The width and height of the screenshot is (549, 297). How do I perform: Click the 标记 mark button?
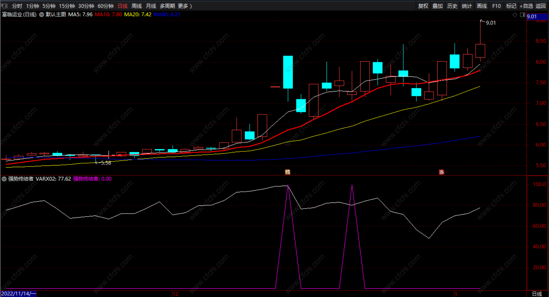pyautogui.click(x=511, y=6)
